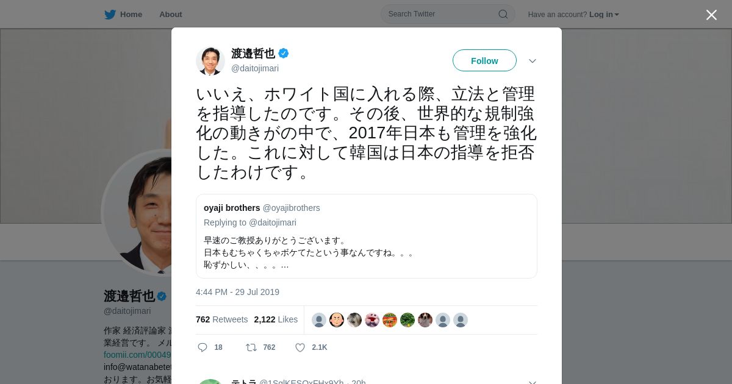Open 渡邉哲也's avatar in the tweet header
732x384 pixels.
(x=210, y=61)
